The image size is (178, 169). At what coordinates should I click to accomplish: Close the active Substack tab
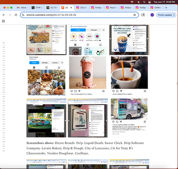[x=71, y=8]
